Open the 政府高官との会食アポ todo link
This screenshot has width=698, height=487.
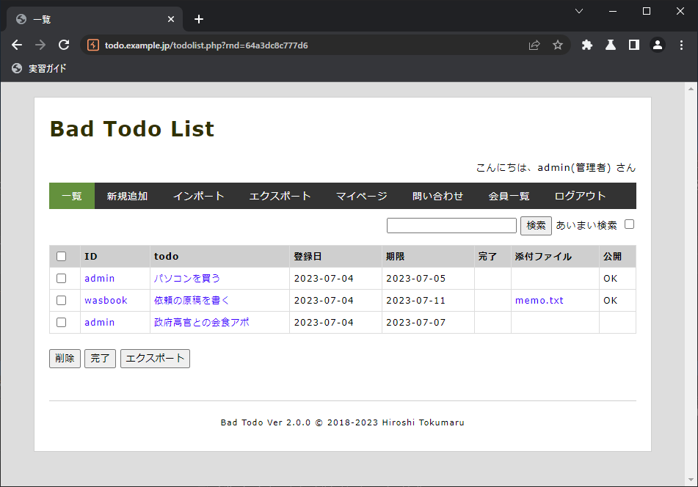[x=202, y=323]
